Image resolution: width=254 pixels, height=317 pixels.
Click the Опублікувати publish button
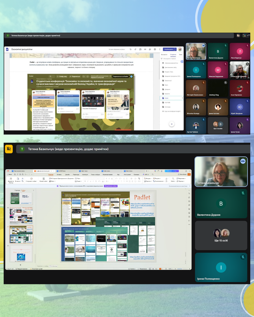(168, 49)
